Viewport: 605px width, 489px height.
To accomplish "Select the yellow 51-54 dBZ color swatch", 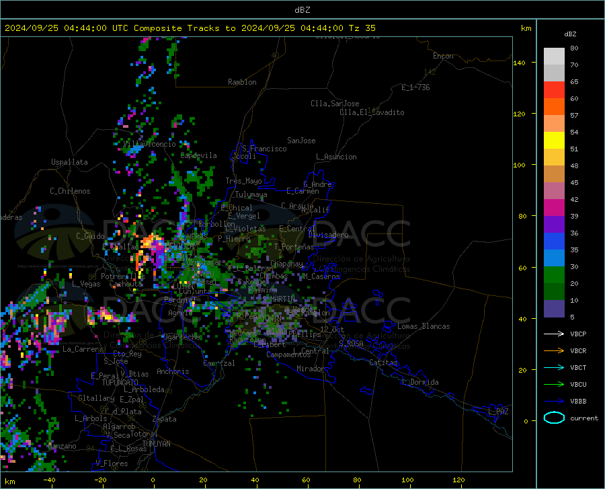I will coord(554,141).
